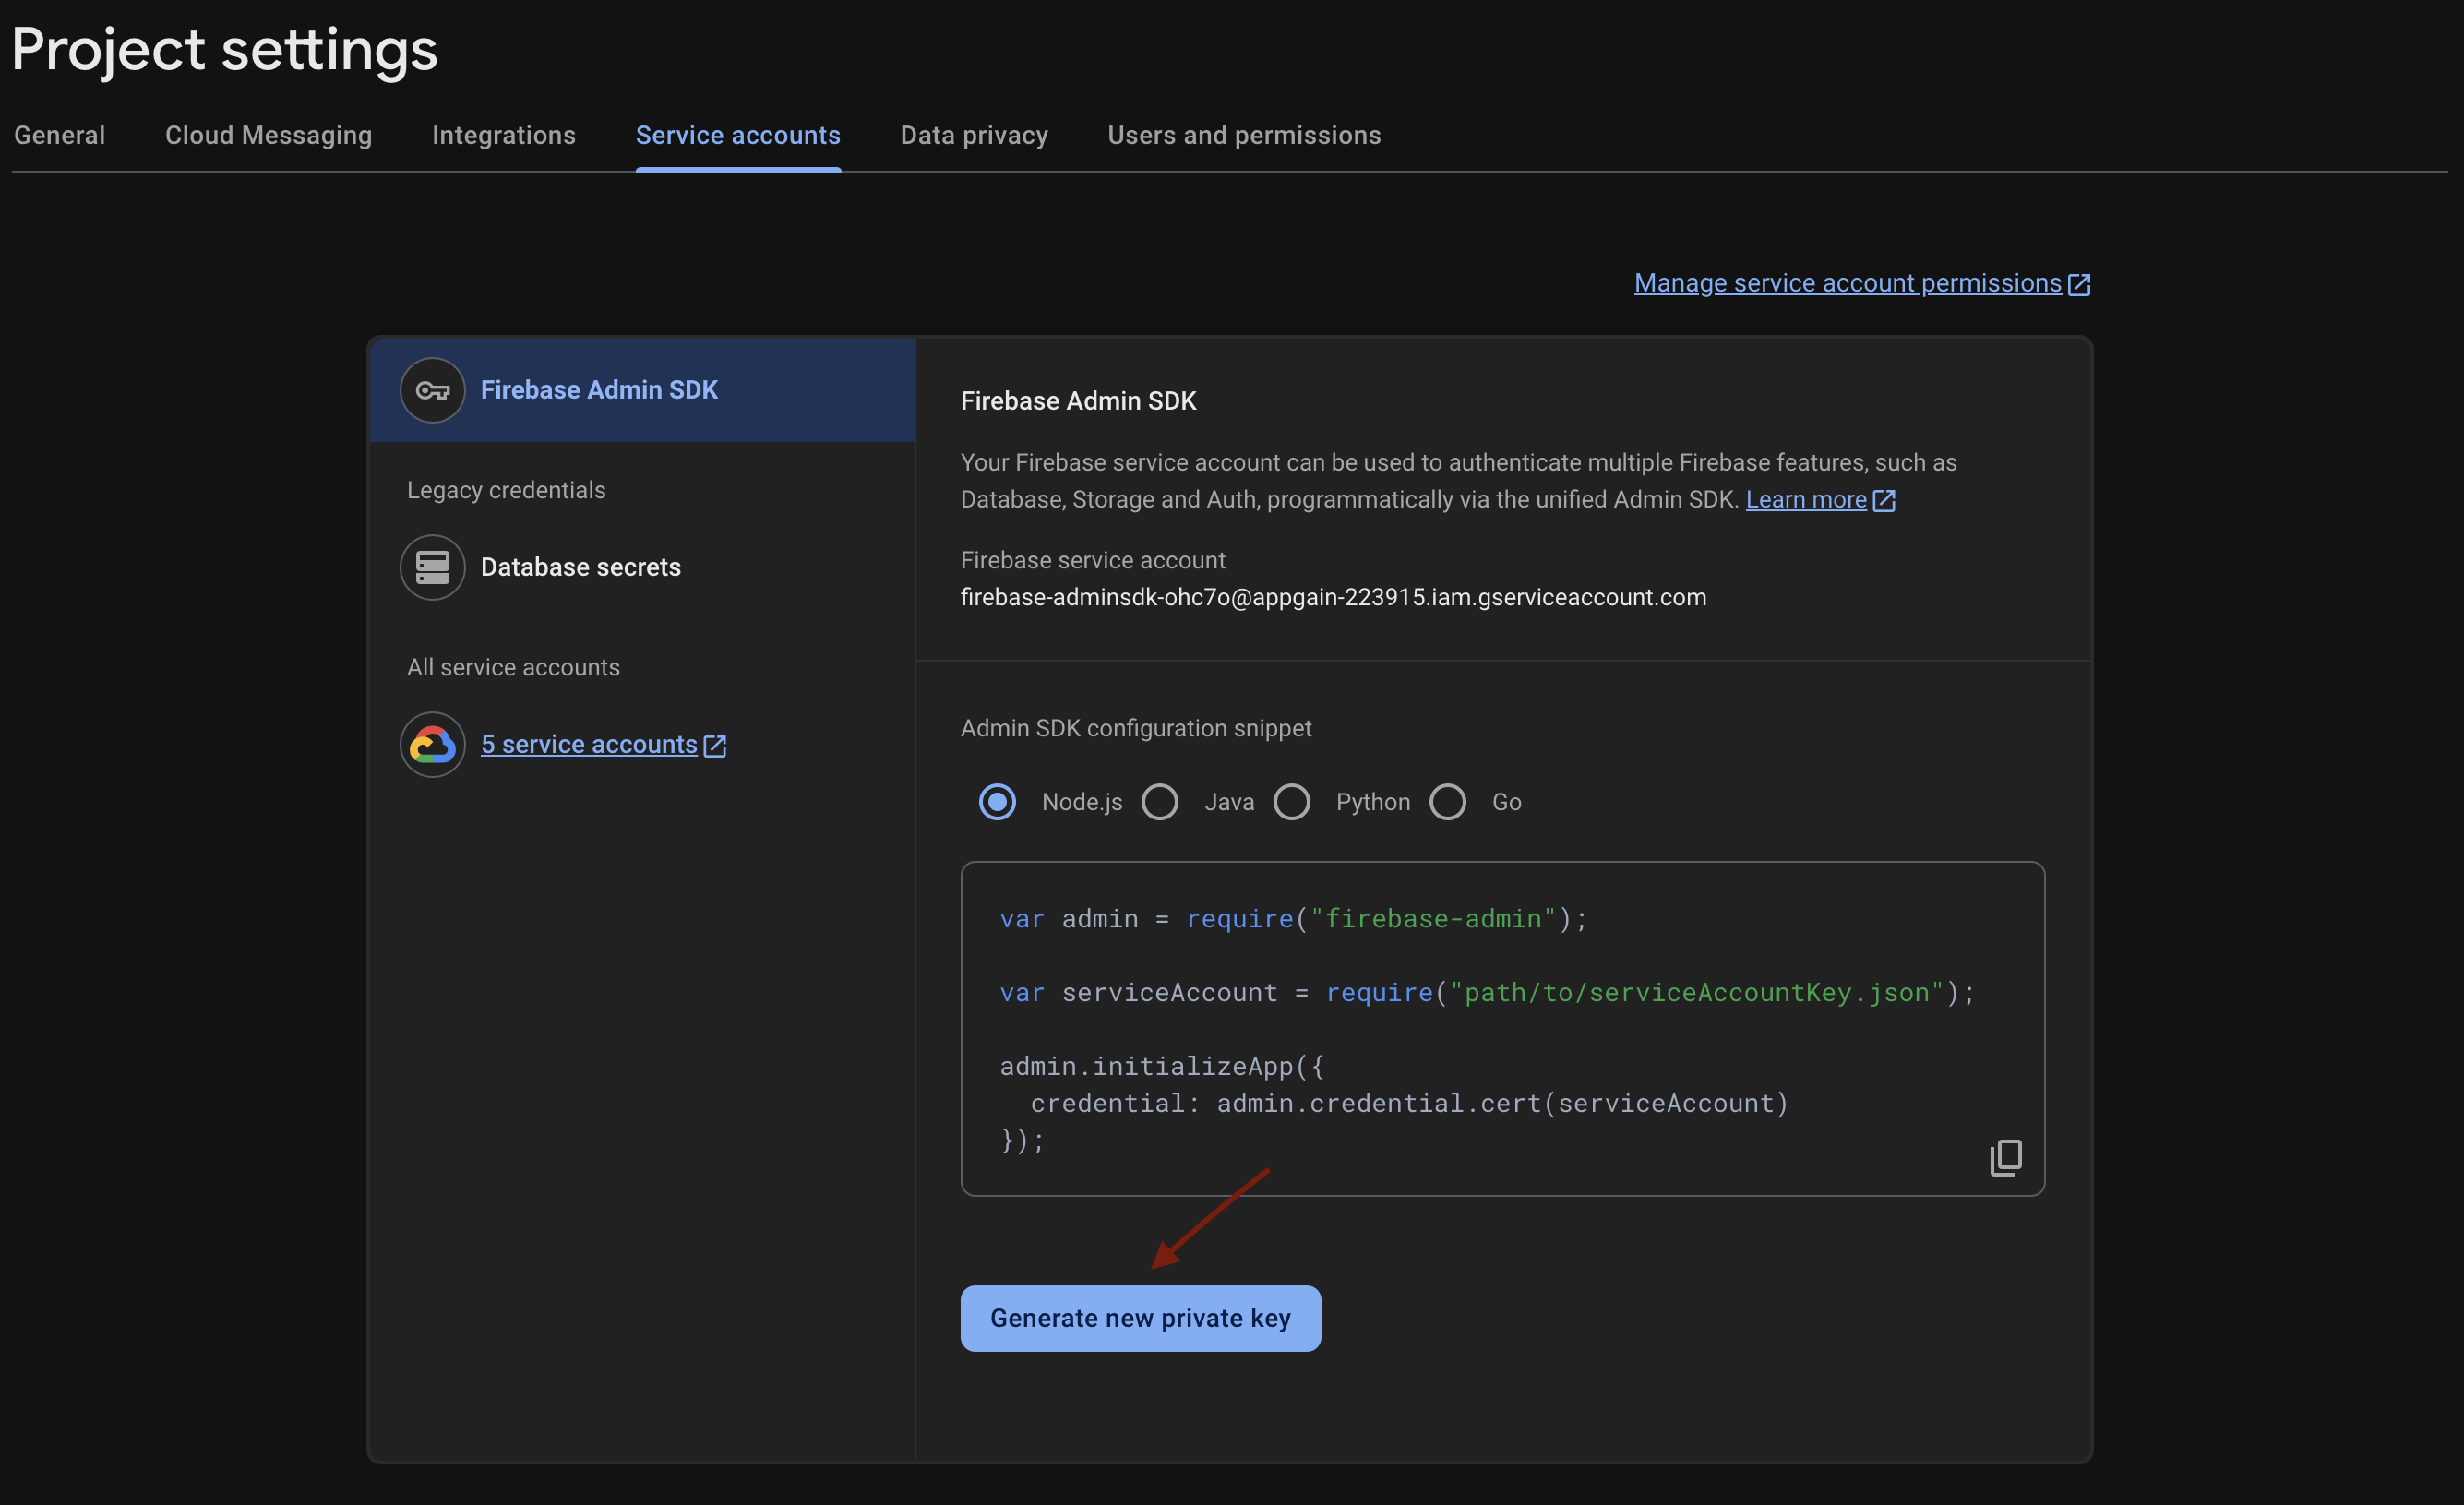The width and height of the screenshot is (2464, 1505).
Task: Click the Python label text
Action: click(1373, 802)
